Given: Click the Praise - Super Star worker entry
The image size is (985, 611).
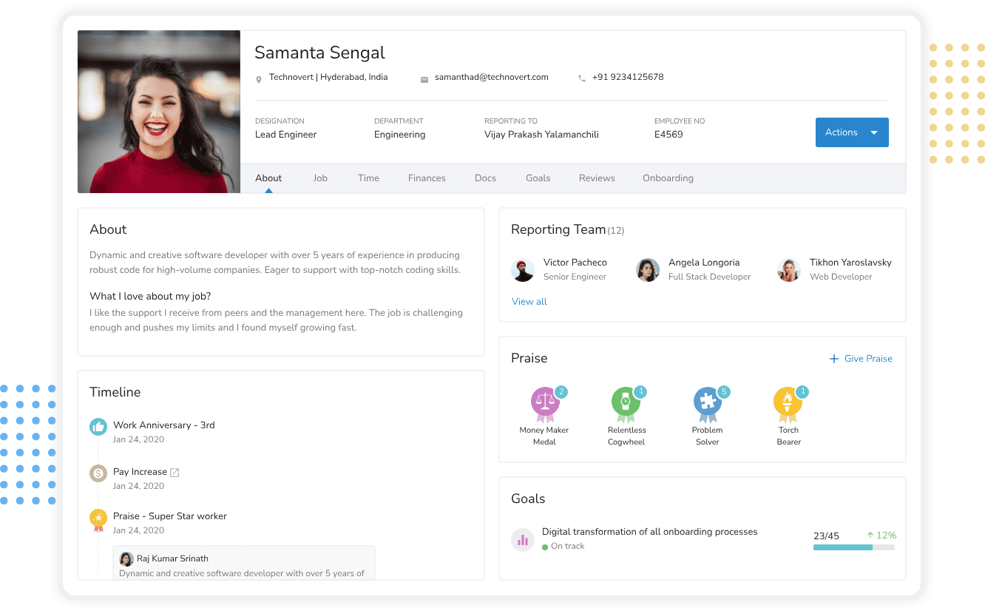Looking at the screenshot, I should tap(170, 516).
